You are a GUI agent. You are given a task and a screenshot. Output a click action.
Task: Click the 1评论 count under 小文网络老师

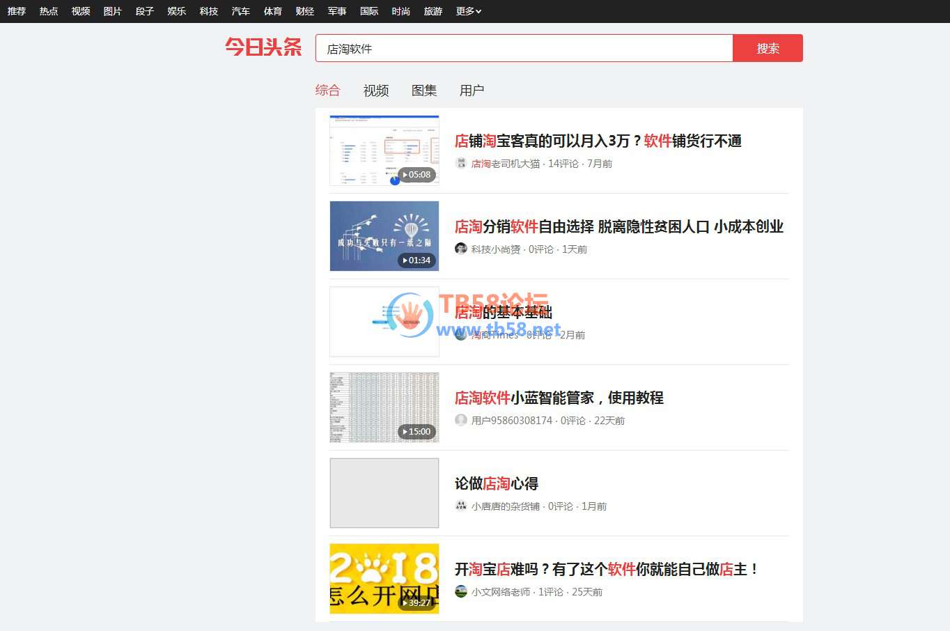(551, 592)
